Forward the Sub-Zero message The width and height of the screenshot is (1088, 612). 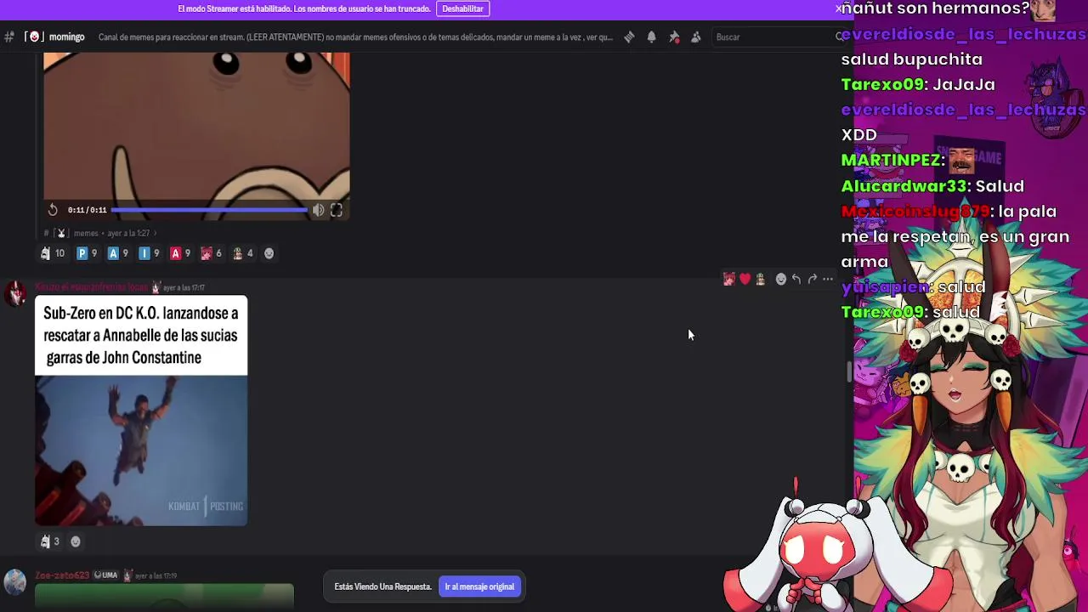[x=813, y=279]
